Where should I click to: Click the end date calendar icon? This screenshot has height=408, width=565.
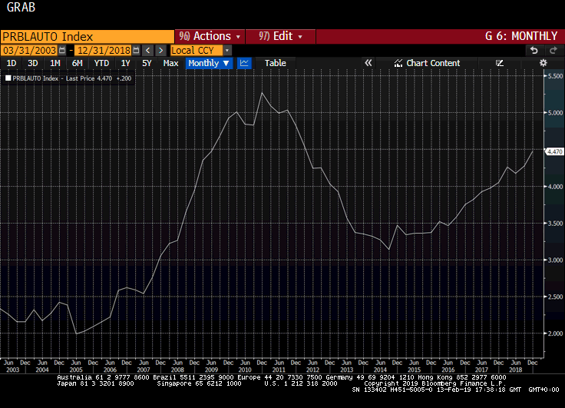(x=136, y=50)
